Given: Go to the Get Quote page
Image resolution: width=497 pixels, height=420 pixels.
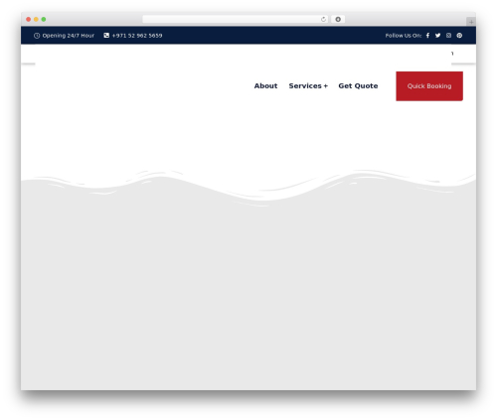Looking at the screenshot, I should click(x=358, y=86).
